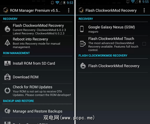Tap the Manage and Restore Backups icon
The height and width of the screenshot is (124, 150).
[x=7, y=111]
